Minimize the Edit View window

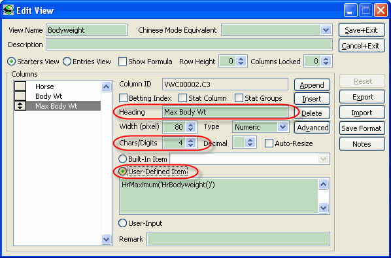coord(350,10)
